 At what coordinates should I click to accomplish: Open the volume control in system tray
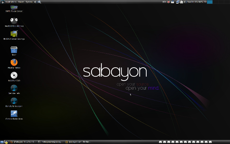pos(185,2)
